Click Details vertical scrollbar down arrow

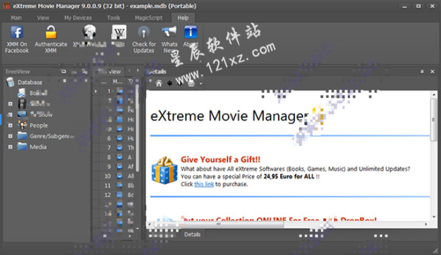click(434, 217)
